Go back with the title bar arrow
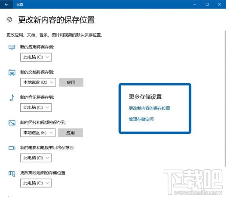Viewport: 226px width, 197px height. pos(6,4)
